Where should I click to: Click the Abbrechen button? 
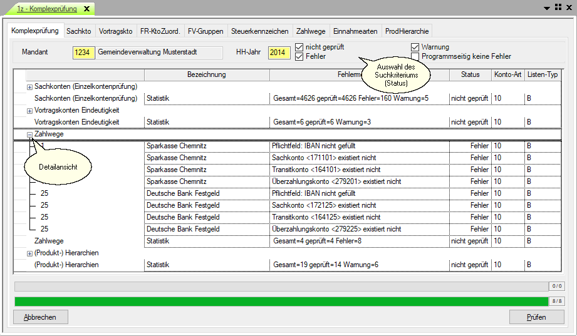click(40, 317)
